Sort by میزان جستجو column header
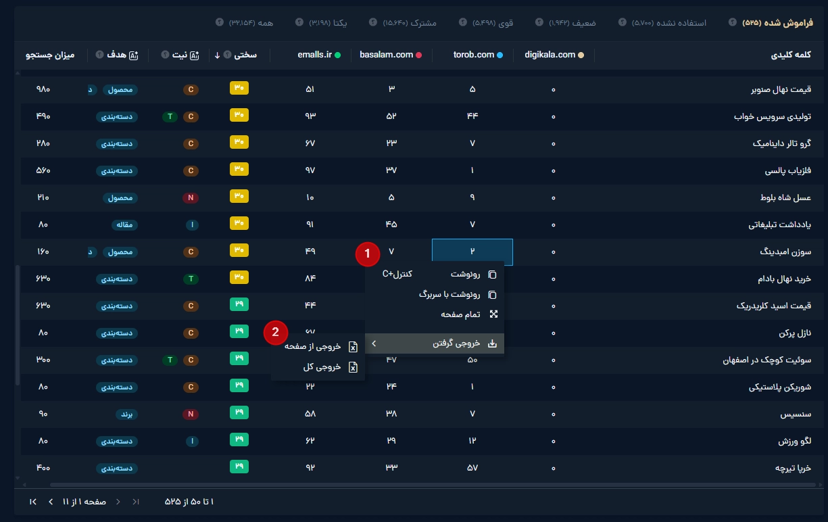828x522 pixels. tap(50, 55)
